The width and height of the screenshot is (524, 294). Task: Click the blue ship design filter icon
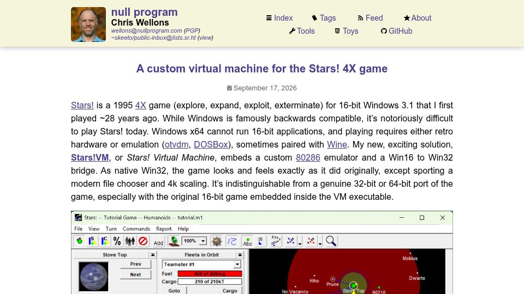[291, 241]
